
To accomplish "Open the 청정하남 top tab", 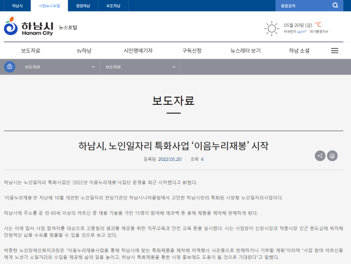I will pyautogui.click(x=83, y=6).
